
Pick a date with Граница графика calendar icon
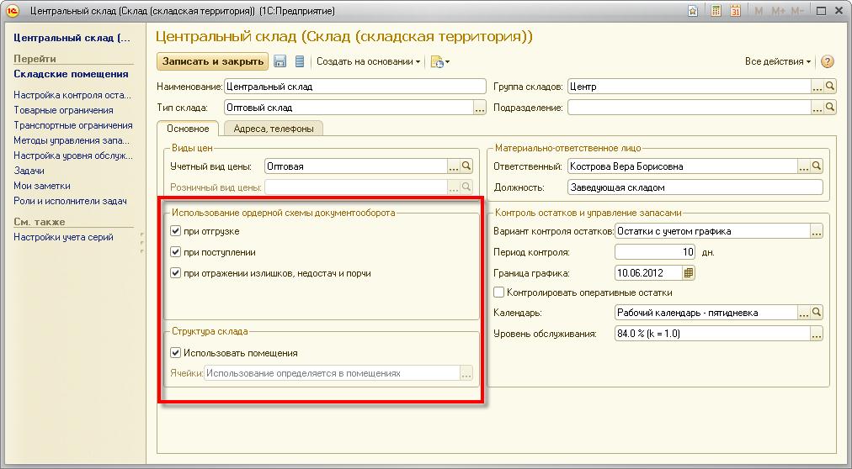point(689,273)
